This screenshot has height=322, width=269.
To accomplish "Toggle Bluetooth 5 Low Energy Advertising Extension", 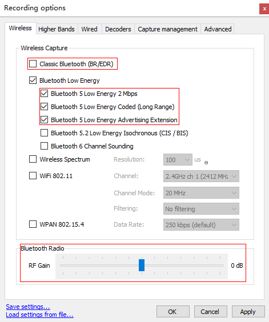I will [44, 120].
